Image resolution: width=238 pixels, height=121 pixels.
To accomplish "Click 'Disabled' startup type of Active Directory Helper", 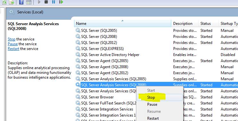I will click(x=228, y=55).
